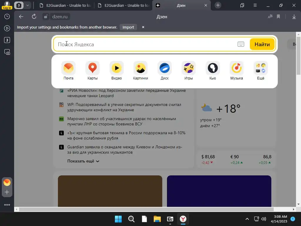Open Ъ household appliances price headline
Screen dimensions: 301x226
(126, 135)
